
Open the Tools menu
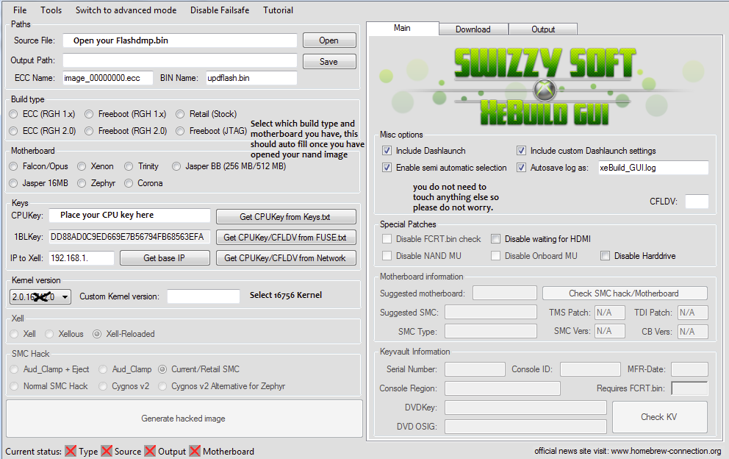pyautogui.click(x=51, y=10)
